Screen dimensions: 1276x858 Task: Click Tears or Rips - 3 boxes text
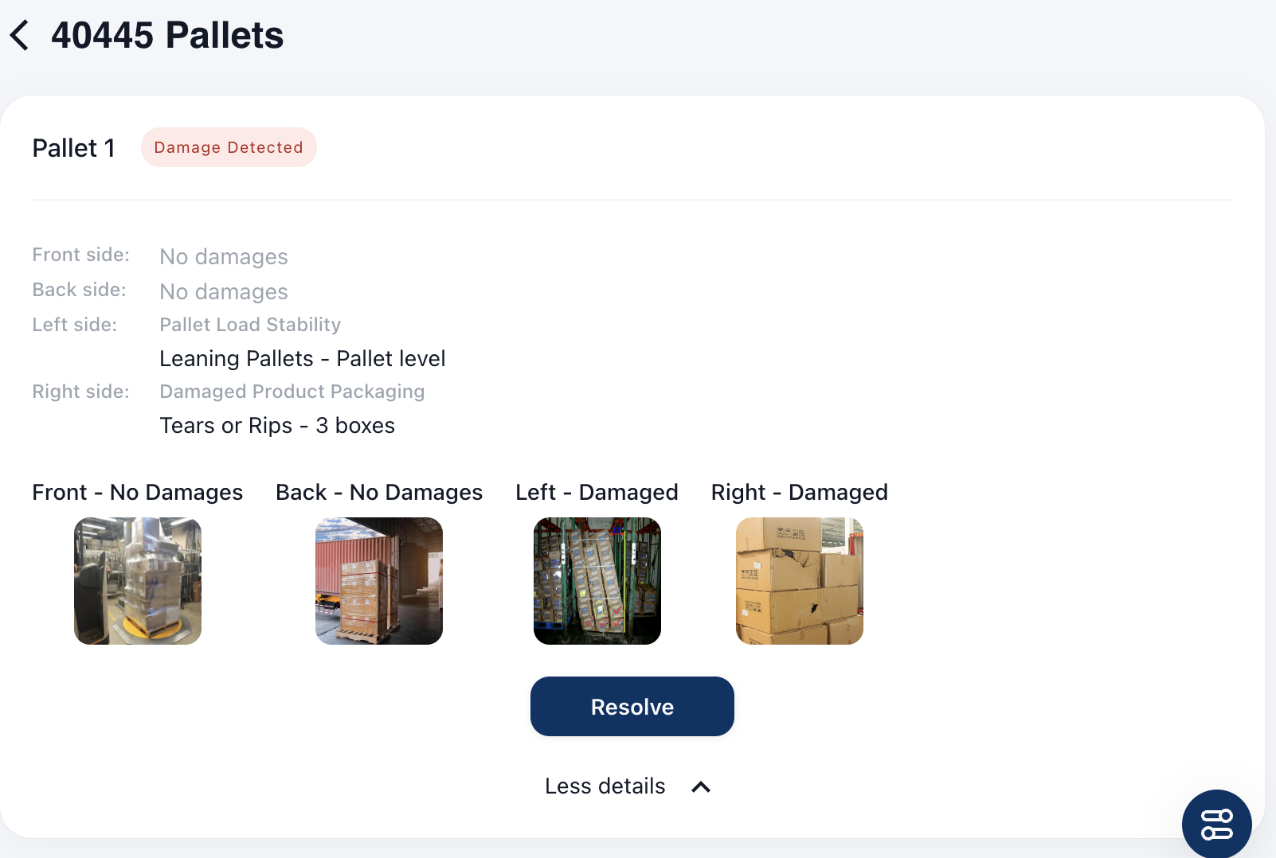click(277, 426)
